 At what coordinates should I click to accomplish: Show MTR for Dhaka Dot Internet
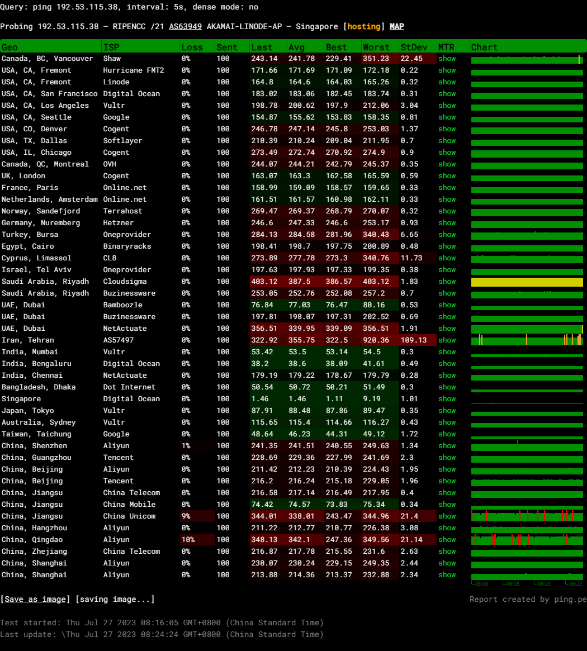447,387
